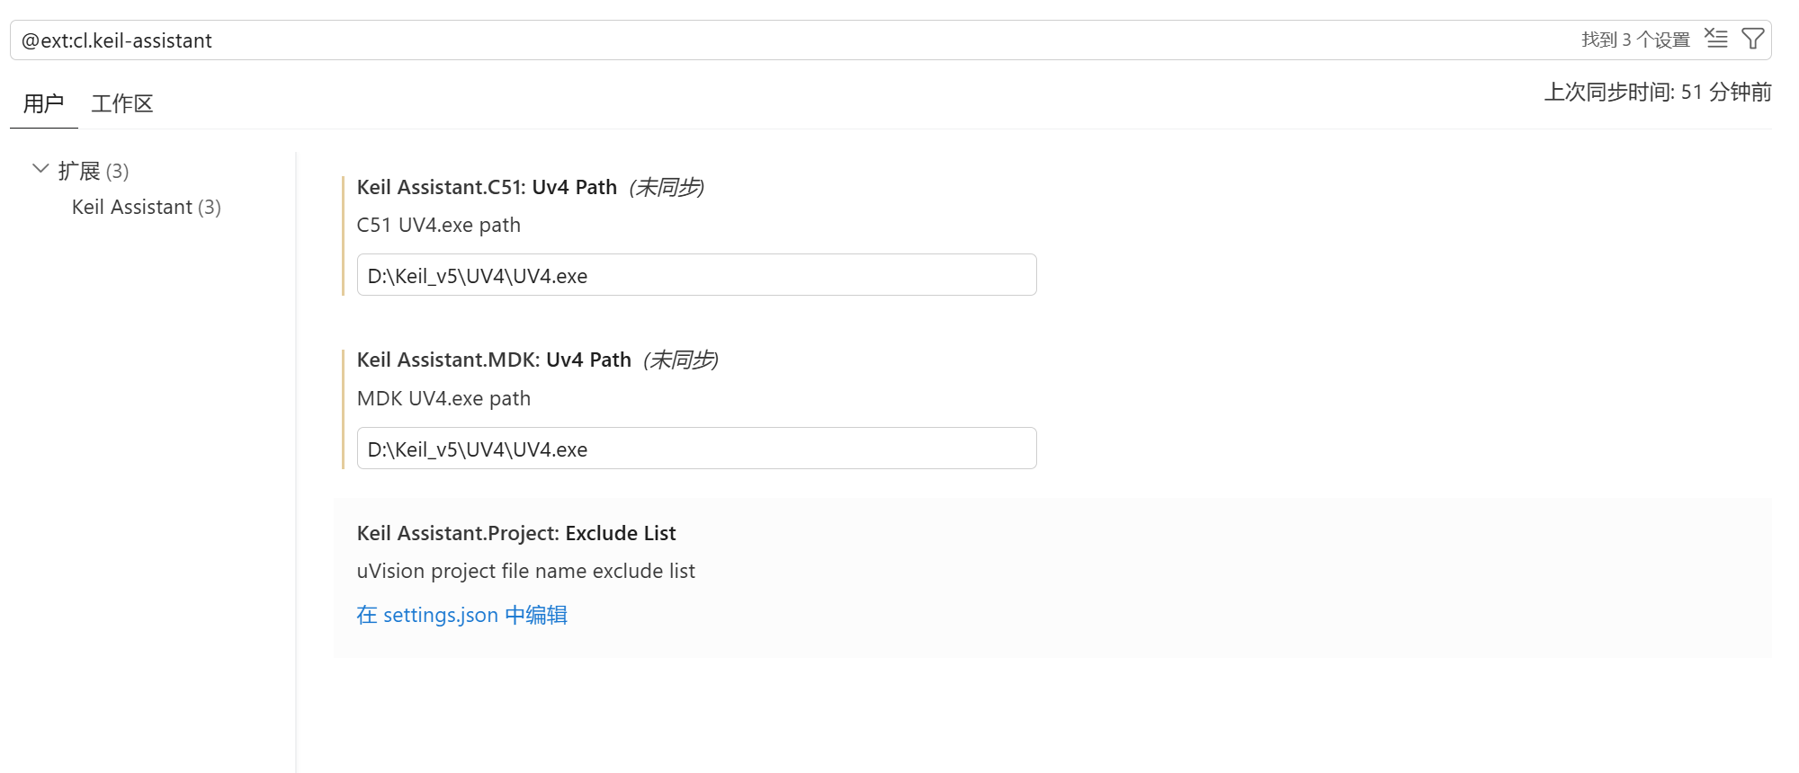Image resolution: width=1799 pixels, height=773 pixels.
Task: Click the Keil Assistant.Project: Exclude List title
Action: [516, 533]
